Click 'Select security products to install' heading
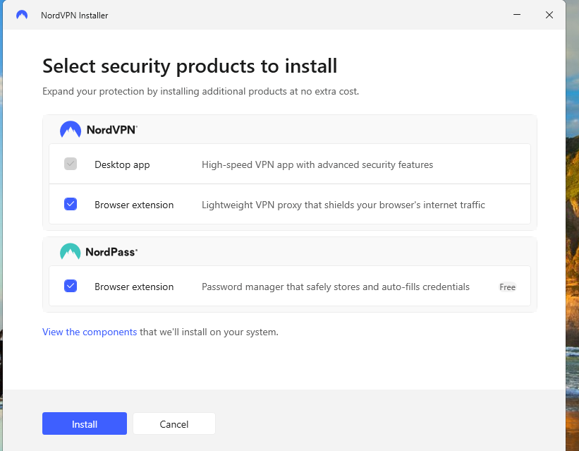Screen dimensions: 579x451 coord(190,66)
